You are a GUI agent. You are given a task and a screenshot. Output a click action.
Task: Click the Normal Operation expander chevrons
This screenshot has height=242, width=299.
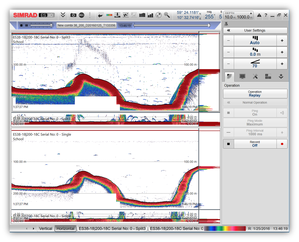228,102
